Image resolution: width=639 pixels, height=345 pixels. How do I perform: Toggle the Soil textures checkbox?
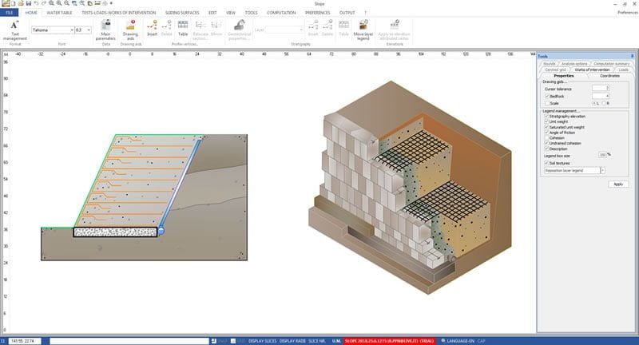coord(546,164)
